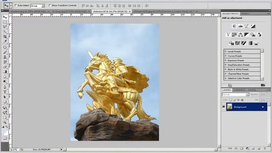272x153 pixels.
Task: Select the Magic Wand tool
Action: [5, 31]
